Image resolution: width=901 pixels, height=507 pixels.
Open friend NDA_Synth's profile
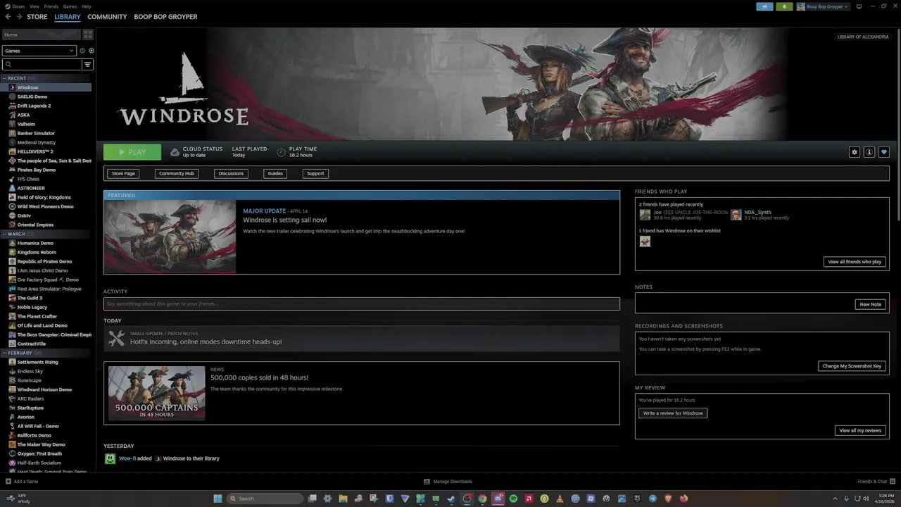[x=757, y=212]
